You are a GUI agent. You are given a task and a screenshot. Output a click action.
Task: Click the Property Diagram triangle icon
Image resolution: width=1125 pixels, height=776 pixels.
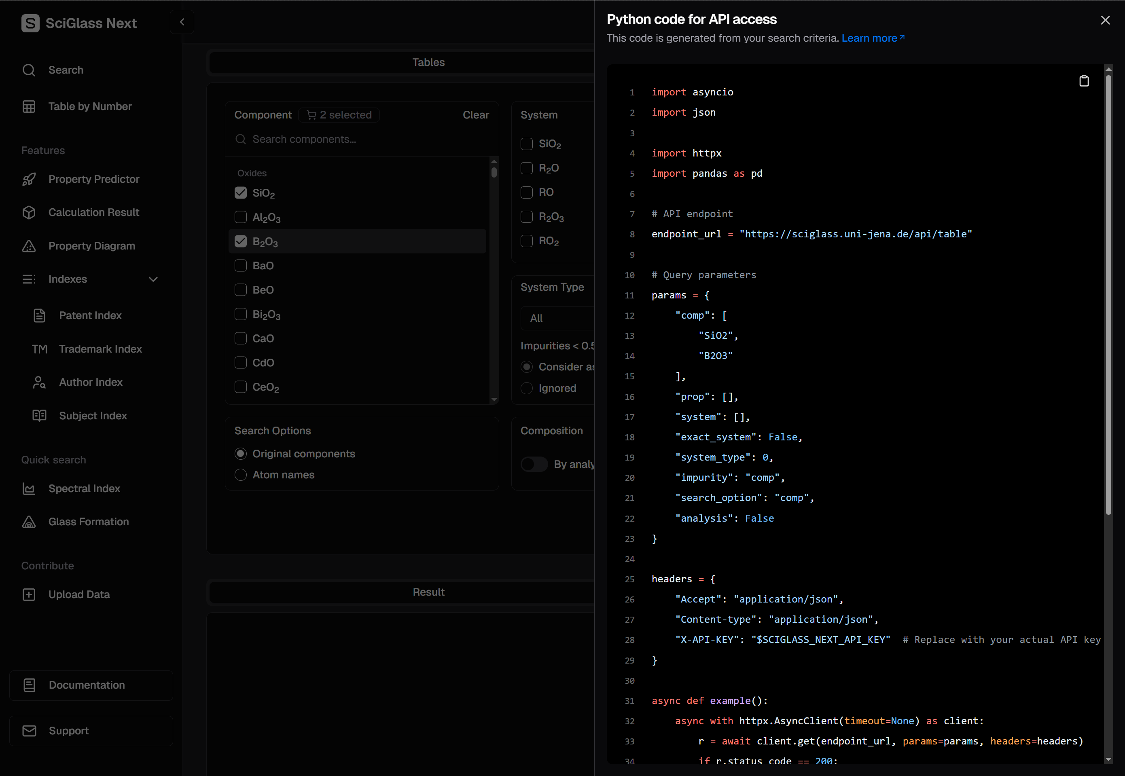coord(29,246)
